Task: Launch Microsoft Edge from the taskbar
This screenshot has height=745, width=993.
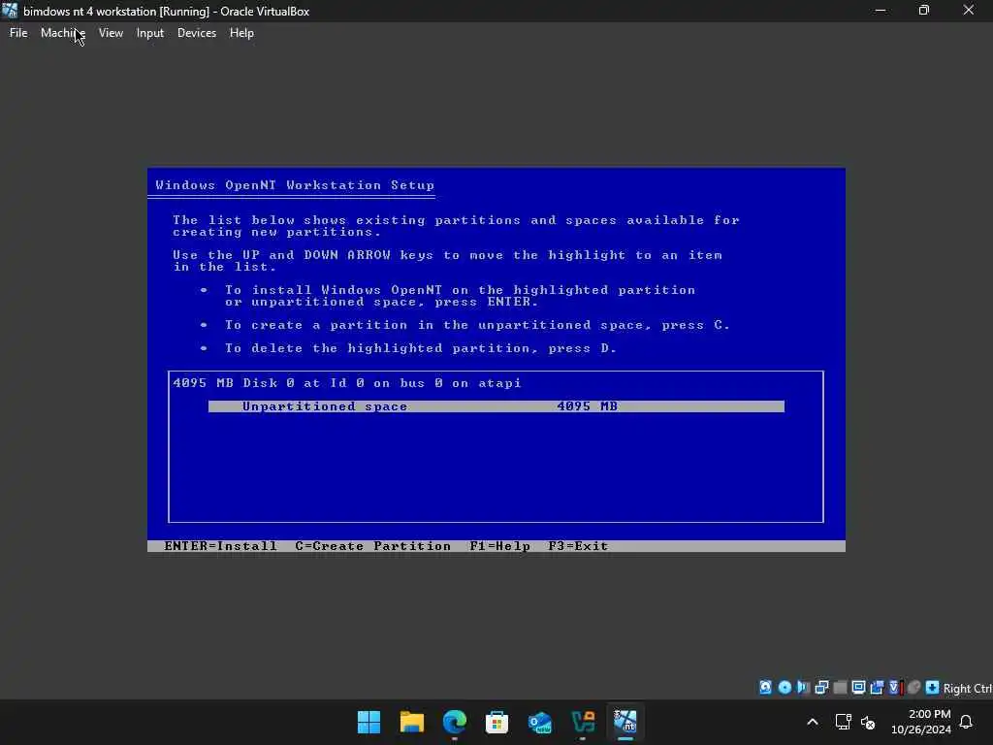Action: pos(455,722)
